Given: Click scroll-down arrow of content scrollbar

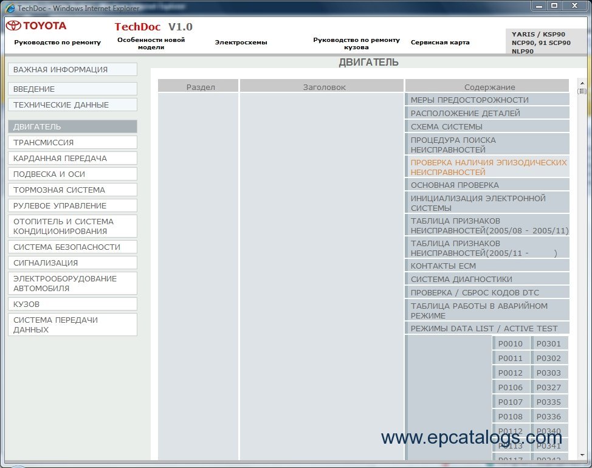Looking at the screenshot, I should 582,455.
